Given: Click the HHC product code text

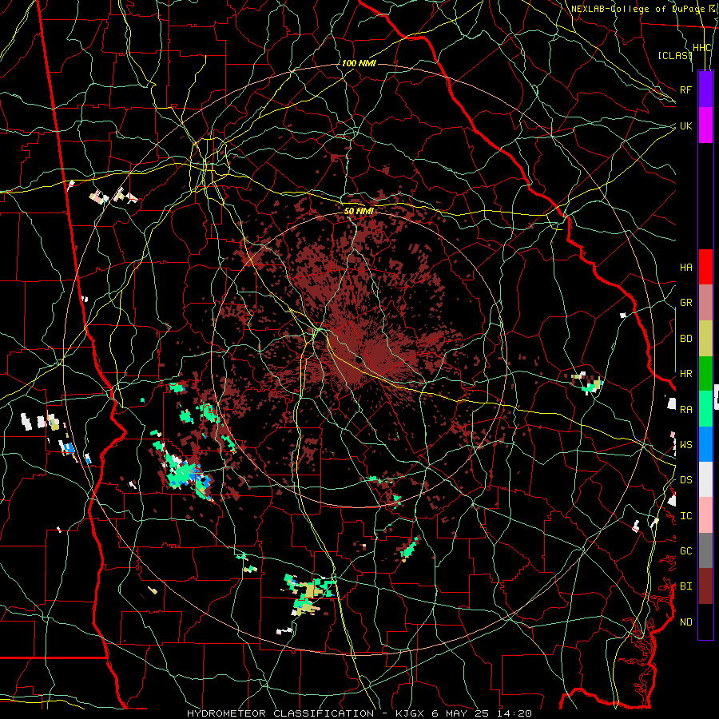Looking at the screenshot, I should pos(701,48).
